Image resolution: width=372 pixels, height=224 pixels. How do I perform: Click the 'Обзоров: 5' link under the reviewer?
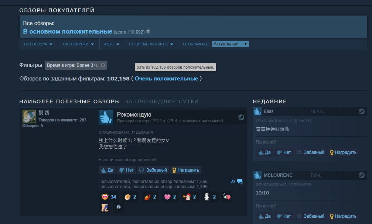[x=33, y=125]
